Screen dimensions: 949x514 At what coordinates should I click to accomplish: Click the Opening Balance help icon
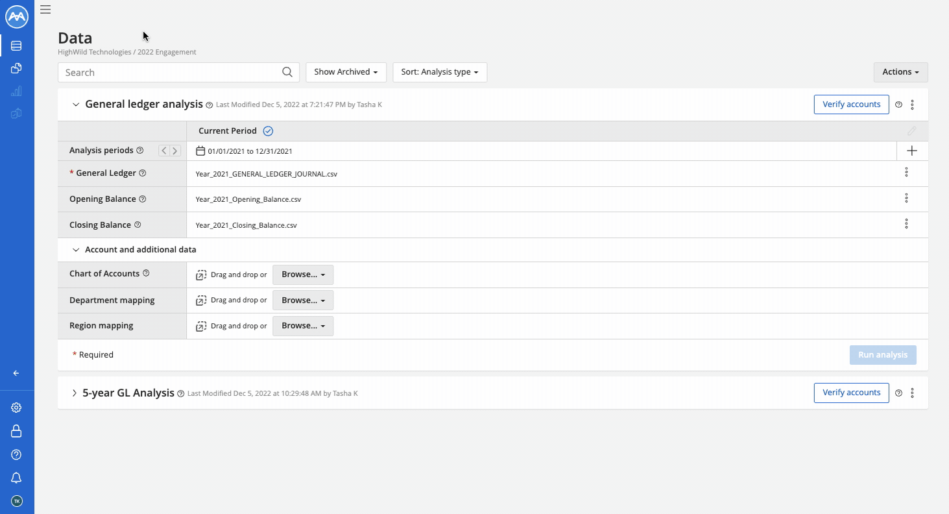click(x=143, y=199)
